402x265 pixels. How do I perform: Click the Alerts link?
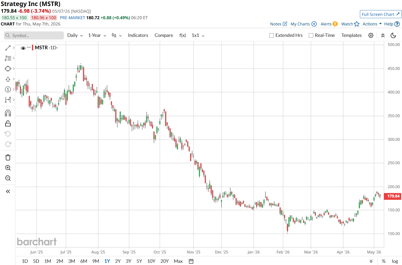pyautogui.click(x=326, y=24)
